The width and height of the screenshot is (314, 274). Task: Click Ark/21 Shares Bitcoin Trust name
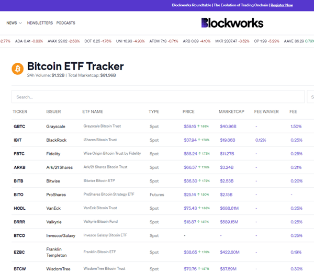[x=105, y=167]
